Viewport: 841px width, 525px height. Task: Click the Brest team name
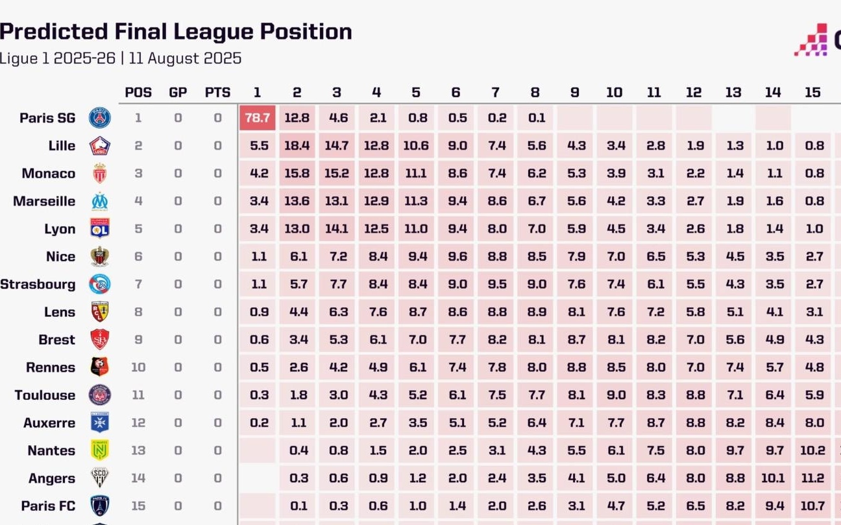coord(56,340)
